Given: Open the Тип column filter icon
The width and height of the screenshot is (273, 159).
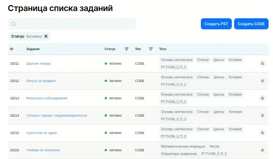Looking at the screenshot, I should click(151, 49).
